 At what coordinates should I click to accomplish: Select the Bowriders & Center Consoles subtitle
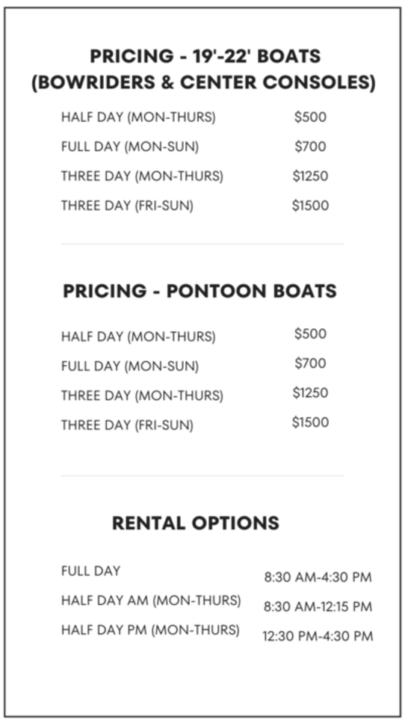(204, 83)
